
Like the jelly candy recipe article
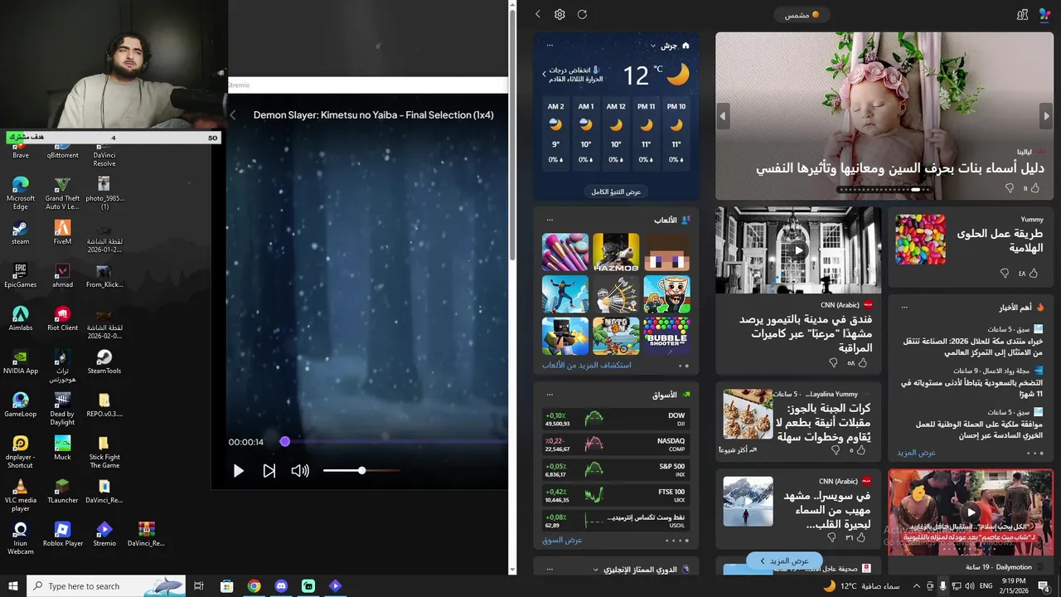click(1033, 273)
